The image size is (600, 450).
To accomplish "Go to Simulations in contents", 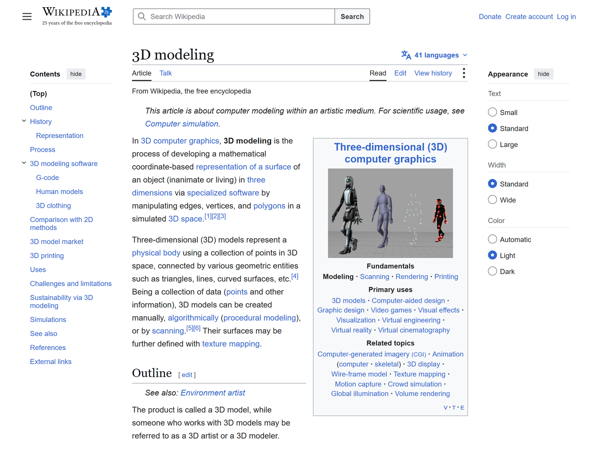I will tap(48, 319).
